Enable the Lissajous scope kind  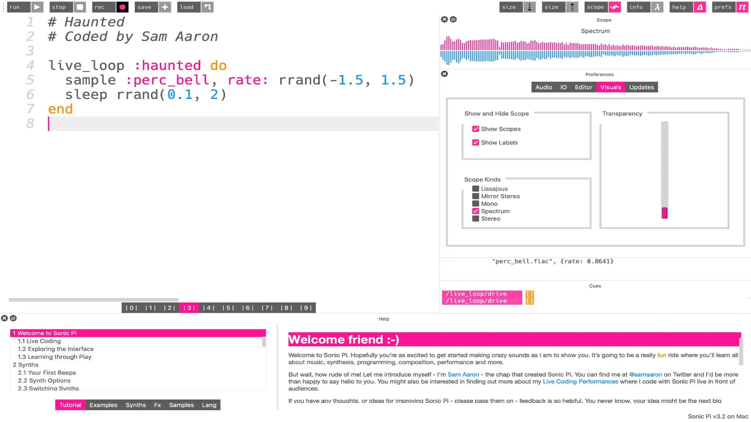[x=476, y=189]
